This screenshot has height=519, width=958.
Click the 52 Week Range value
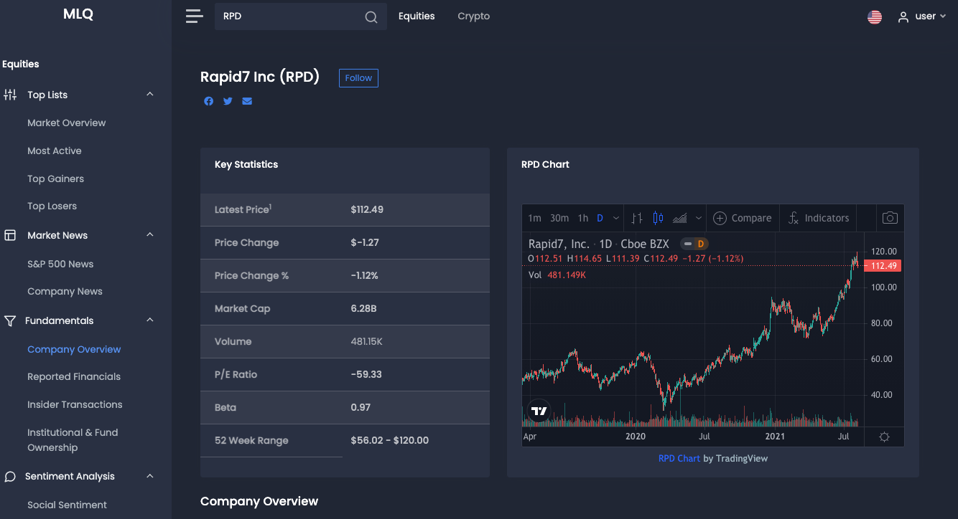390,440
